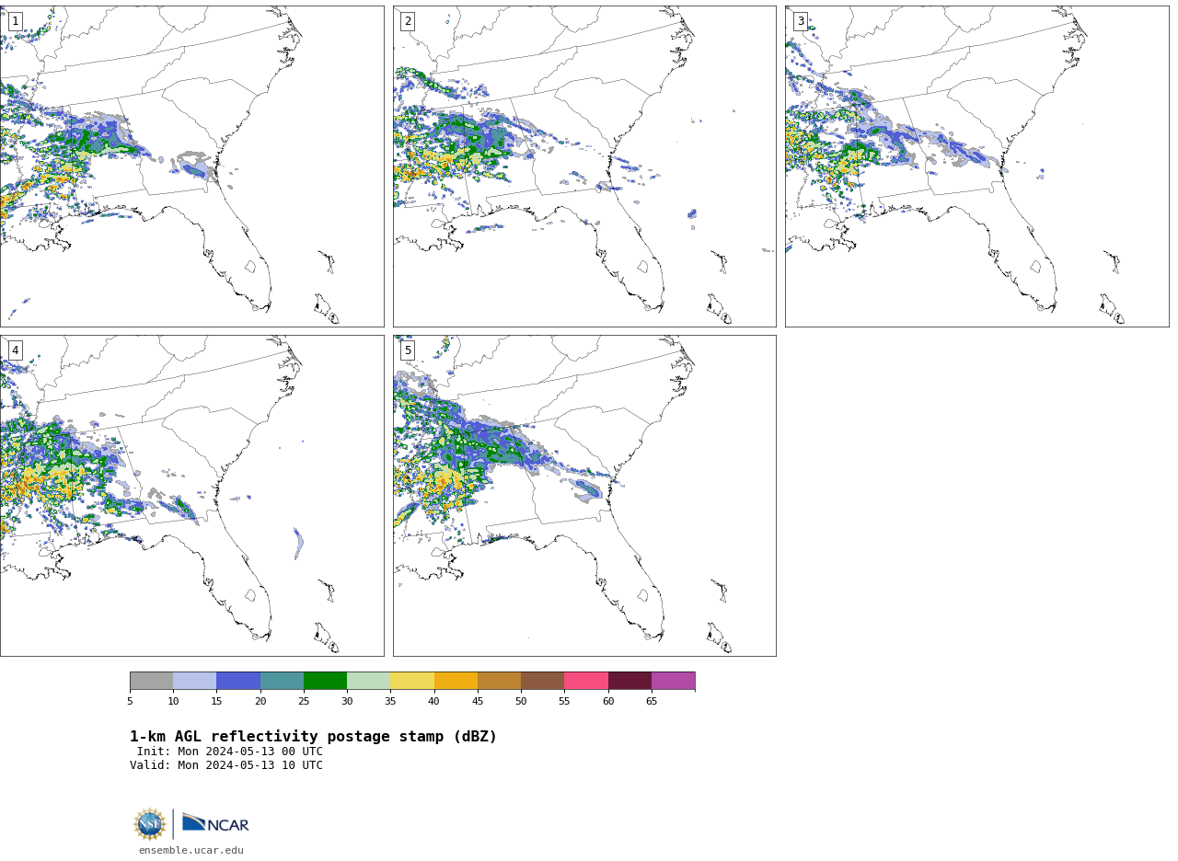Open ensemble member 4 map panel

point(191,496)
